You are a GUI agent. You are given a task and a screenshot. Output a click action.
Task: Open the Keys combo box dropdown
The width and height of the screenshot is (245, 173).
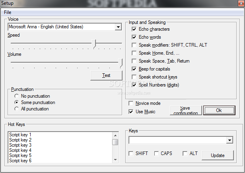tap(229, 140)
